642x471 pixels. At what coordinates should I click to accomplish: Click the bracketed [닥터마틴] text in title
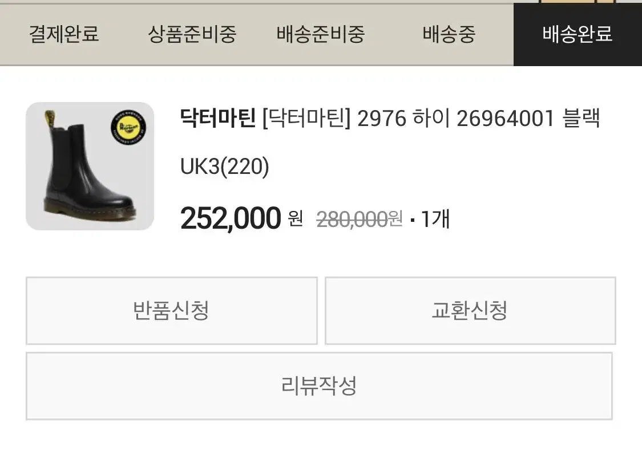coord(306,118)
